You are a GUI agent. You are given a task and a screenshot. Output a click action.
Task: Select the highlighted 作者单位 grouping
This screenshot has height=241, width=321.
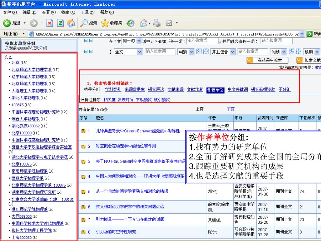point(215,90)
